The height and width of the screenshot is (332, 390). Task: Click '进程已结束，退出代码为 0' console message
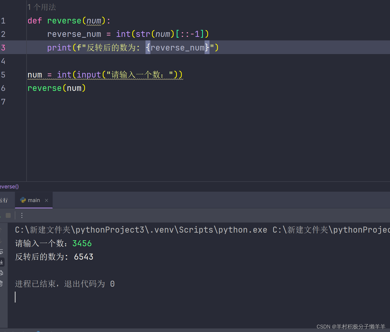tap(65, 284)
